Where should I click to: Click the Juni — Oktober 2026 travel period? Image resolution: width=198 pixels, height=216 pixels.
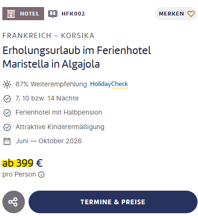(48, 141)
